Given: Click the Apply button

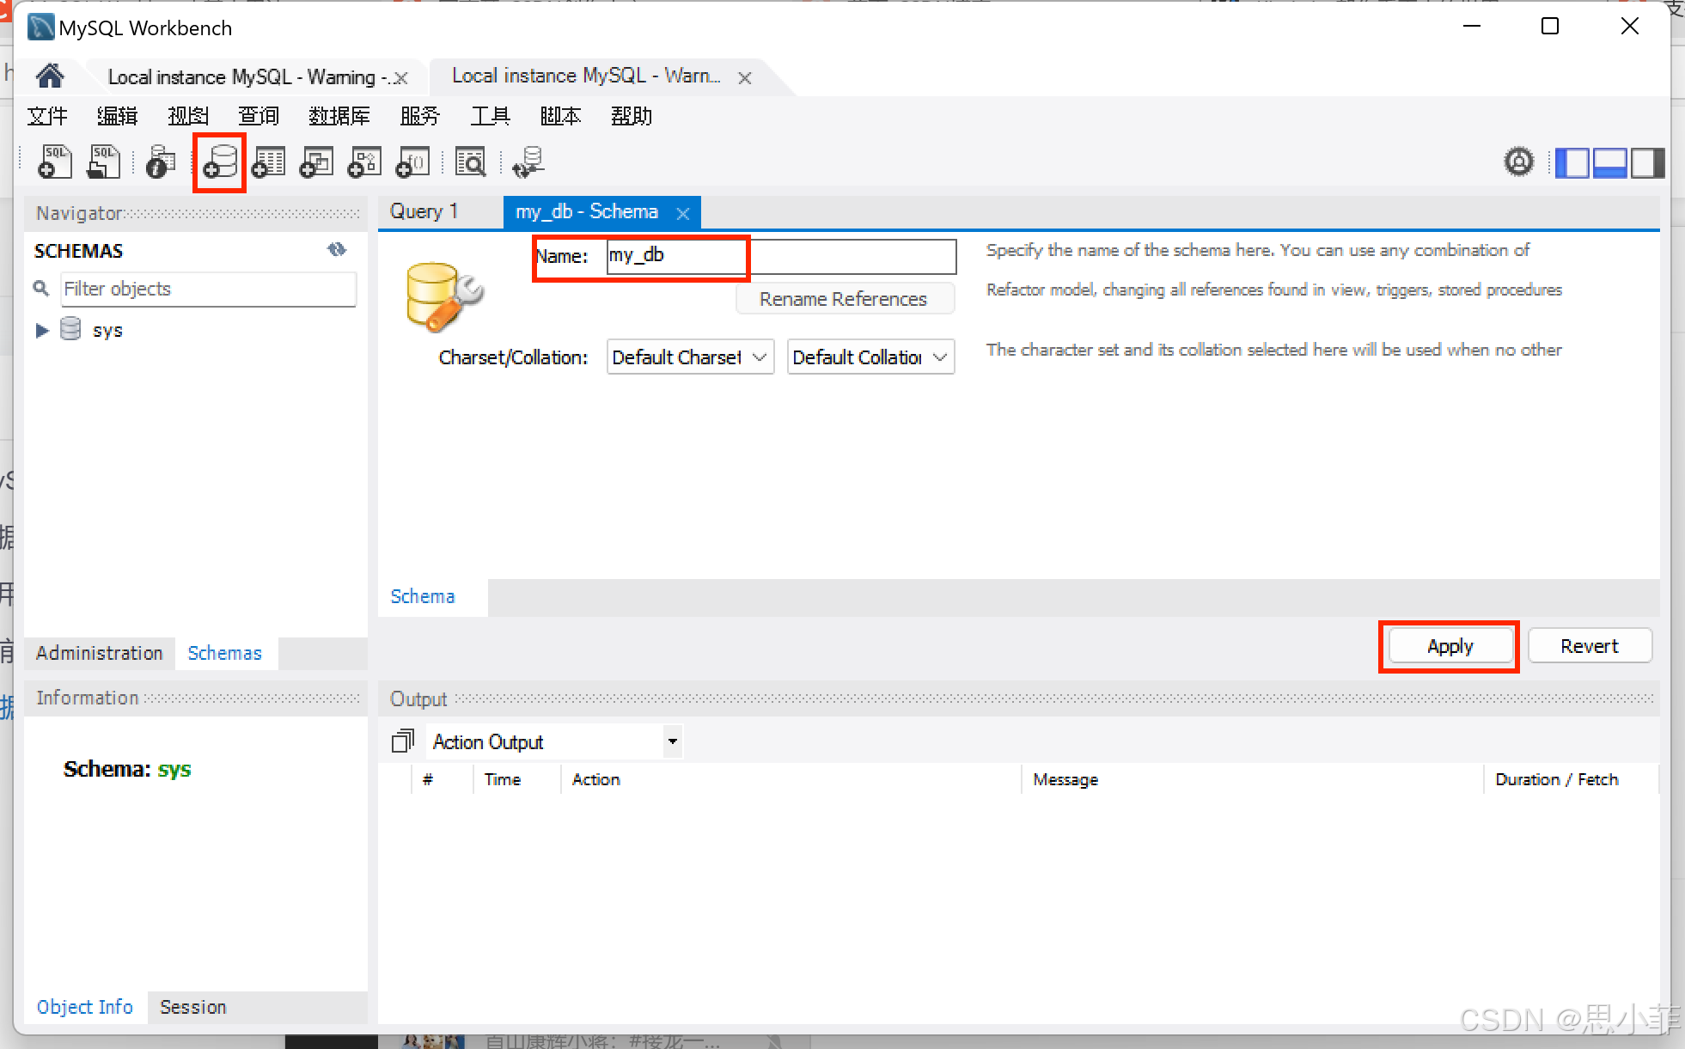Looking at the screenshot, I should (1450, 646).
